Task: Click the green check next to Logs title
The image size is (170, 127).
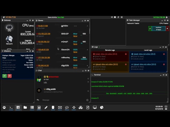Action: (x=100, y=47)
